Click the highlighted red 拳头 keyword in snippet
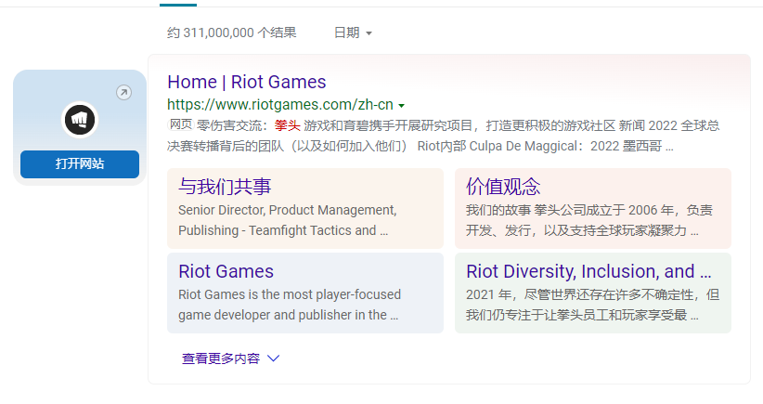763x404 pixels. 287,125
